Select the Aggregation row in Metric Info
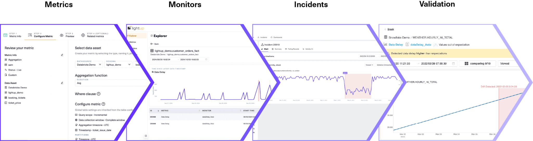The width and height of the screenshot is (533, 141). coord(13,60)
